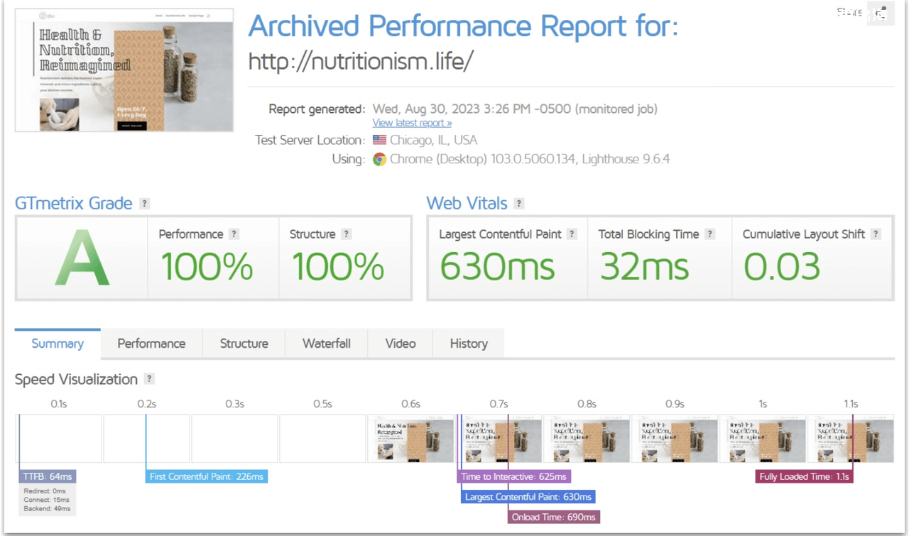Click the GTmetrix Grade help icon
909x536 pixels.
(145, 204)
